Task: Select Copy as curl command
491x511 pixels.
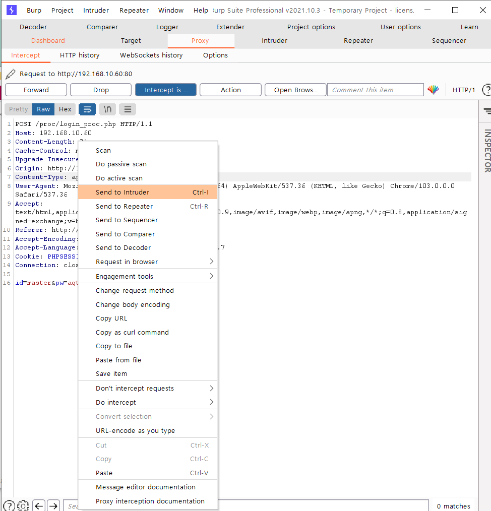Action: tap(148, 333)
